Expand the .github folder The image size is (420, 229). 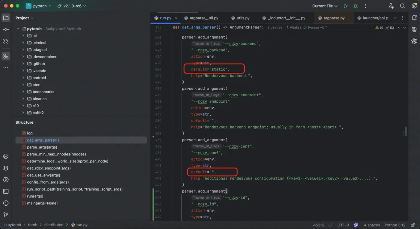[23, 64]
